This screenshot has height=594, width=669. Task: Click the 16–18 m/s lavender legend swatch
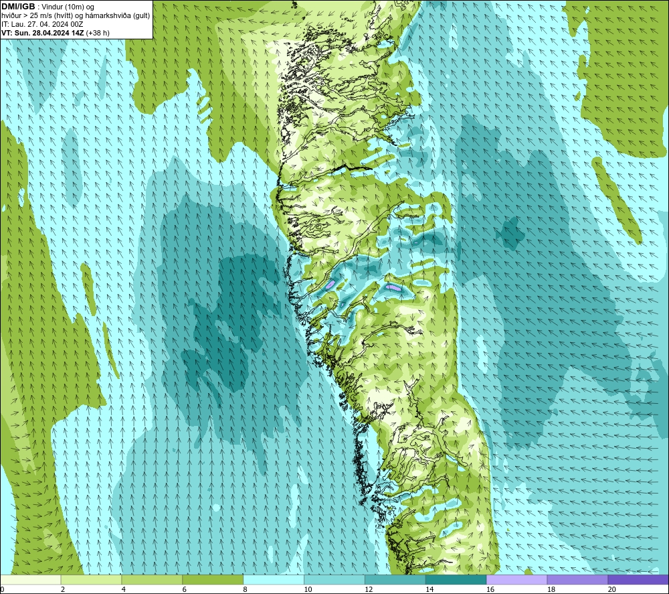pyautogui.click(x=516, y=579)
